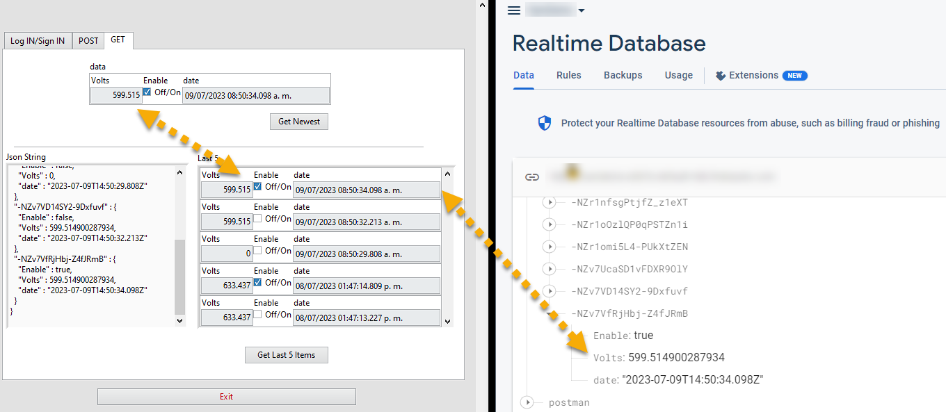Screen dimensions: 946x412
Task: Expand the -NZr1nfsgPtjfZ_z1eXT node
Action: (x=549, y=202)
